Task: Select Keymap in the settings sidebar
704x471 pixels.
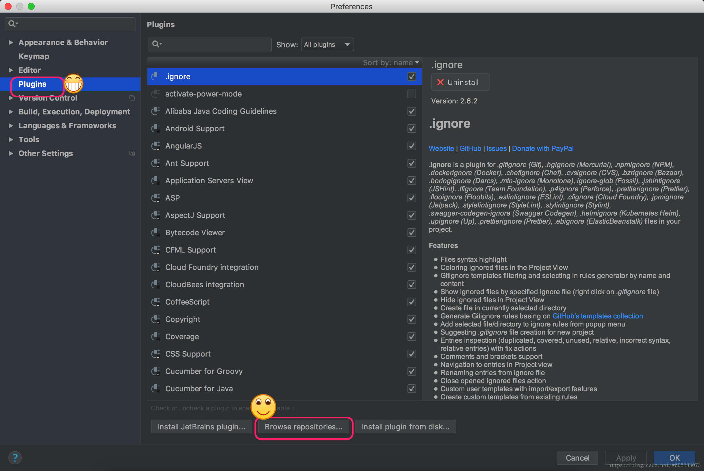Action: [34, 56]
